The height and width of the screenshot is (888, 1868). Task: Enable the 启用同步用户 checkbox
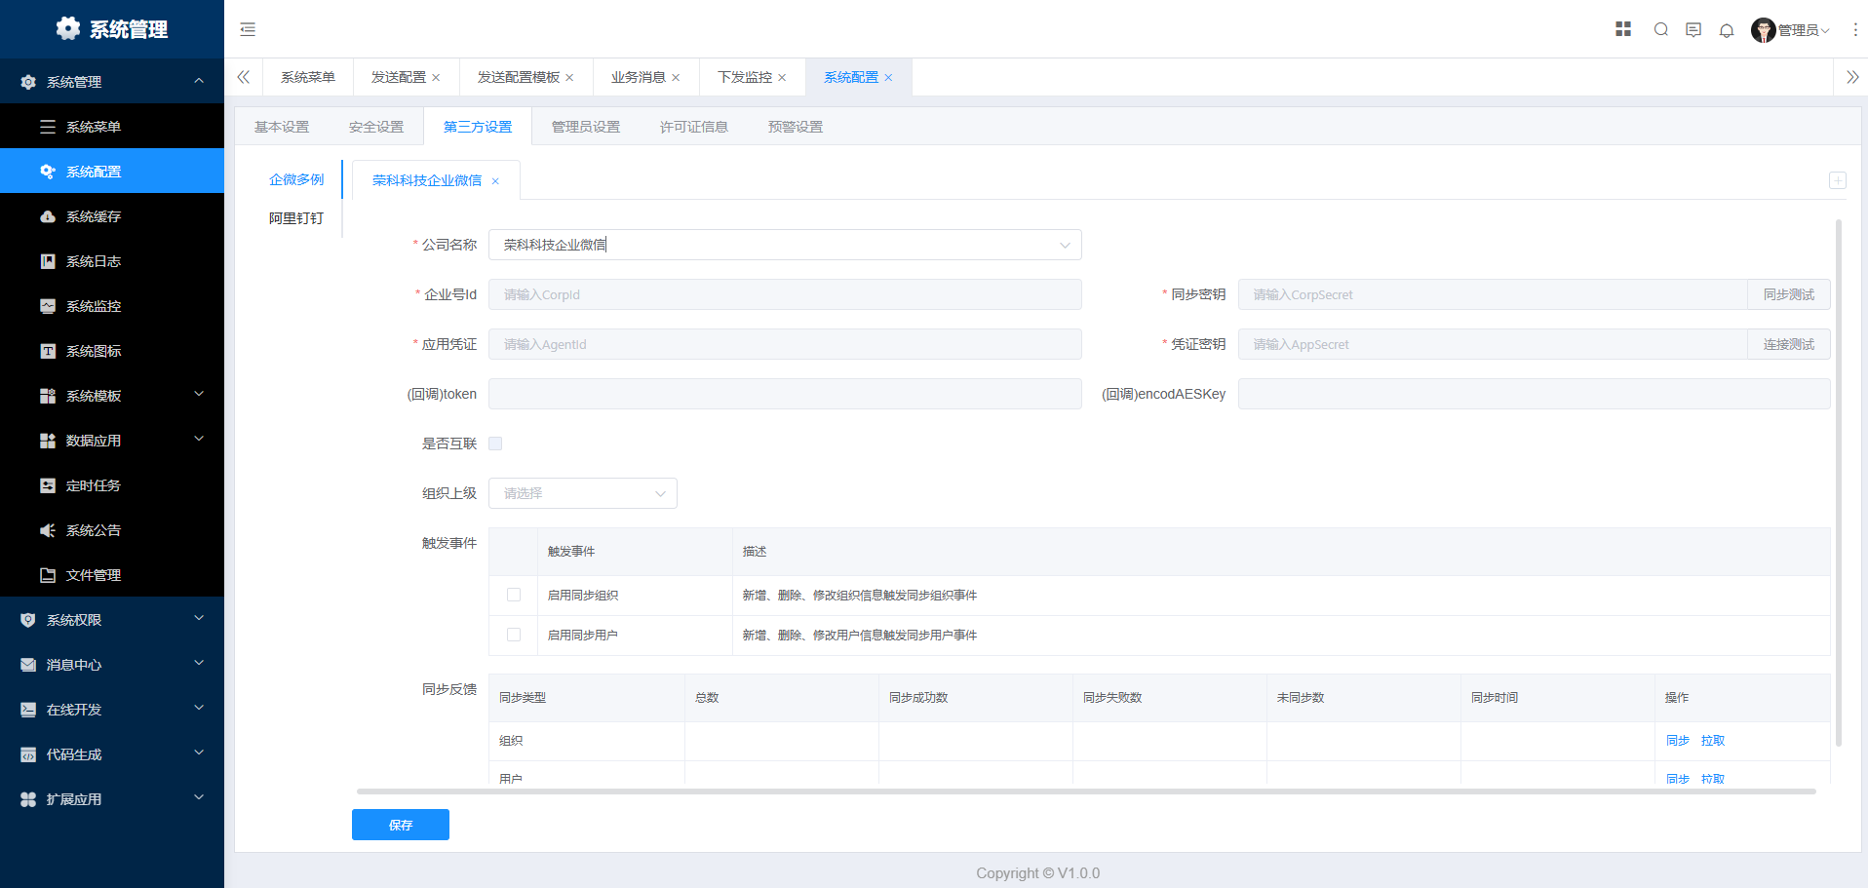tap(514, 635)
